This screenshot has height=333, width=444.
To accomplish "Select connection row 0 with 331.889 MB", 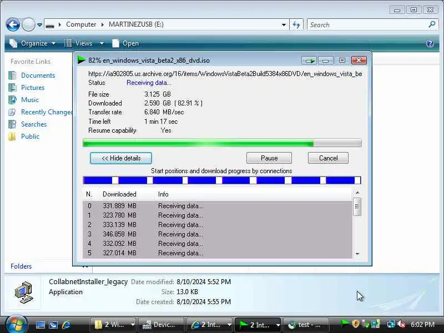I will [x=217, y=206].
